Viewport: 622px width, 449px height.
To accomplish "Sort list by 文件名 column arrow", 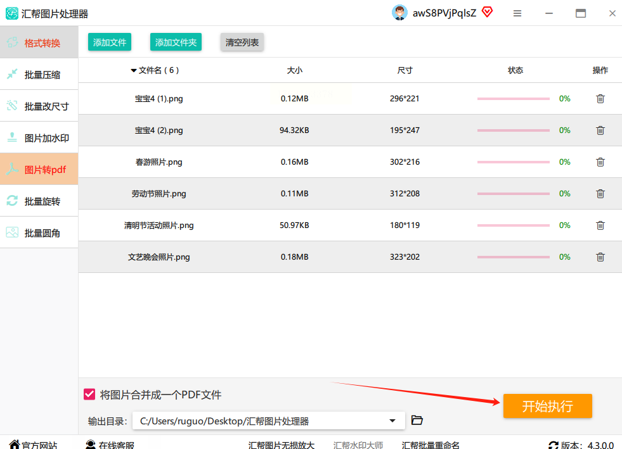I will tap(134, 70).
